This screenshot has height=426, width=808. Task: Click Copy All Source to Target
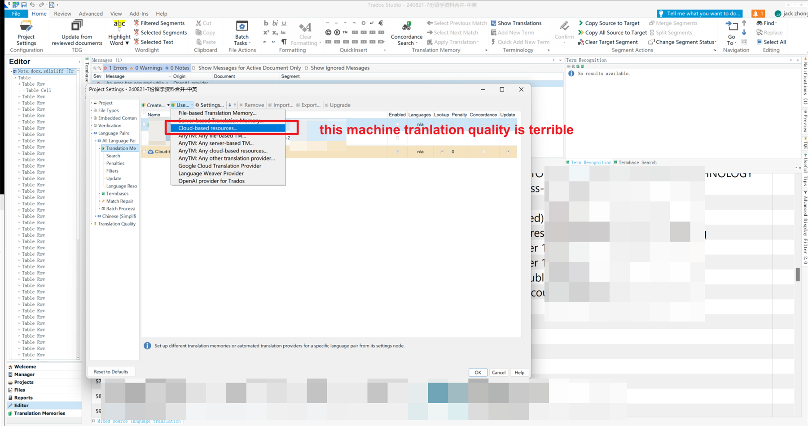click(612, 33)
